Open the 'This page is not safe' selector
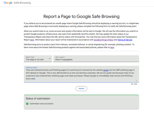154x116 pixels. click(38, 59)
